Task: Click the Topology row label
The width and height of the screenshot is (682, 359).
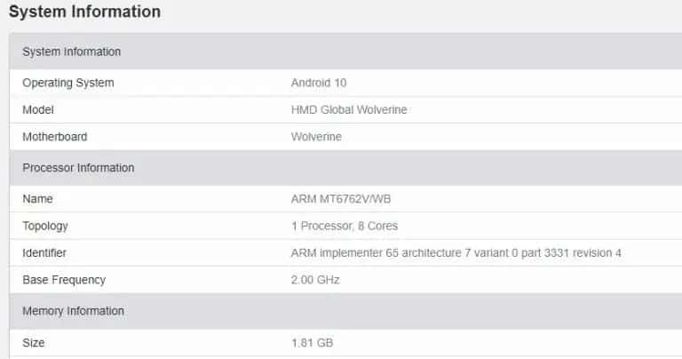Action: point(45,226)
